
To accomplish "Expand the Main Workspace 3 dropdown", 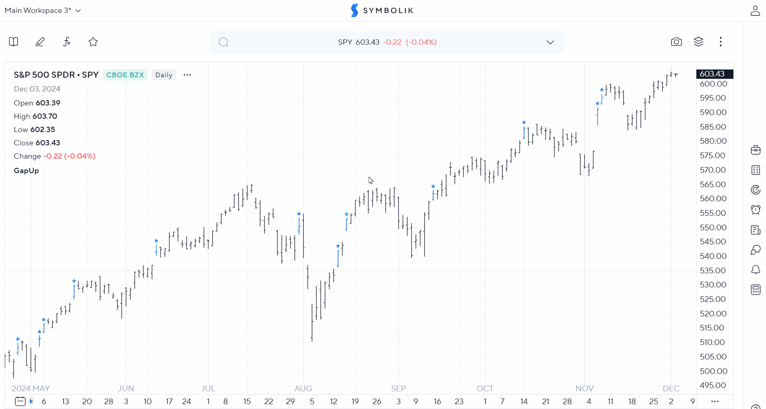I will (43, 10).
